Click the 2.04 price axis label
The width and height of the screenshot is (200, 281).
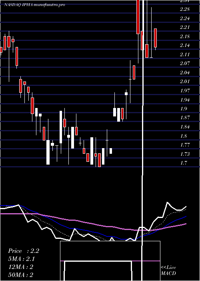pyautogui.click(x=185, y=72)
